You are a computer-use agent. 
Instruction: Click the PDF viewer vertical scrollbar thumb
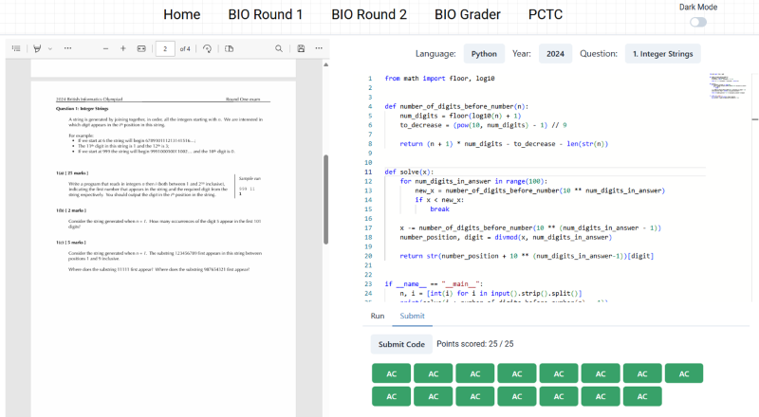click(x=325, y=199)
